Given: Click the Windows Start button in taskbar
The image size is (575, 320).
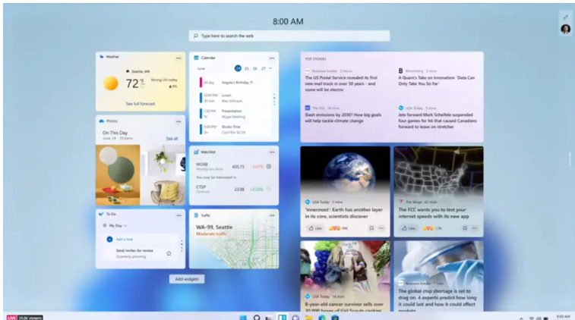Looking at the screenshot, I should tap(243, 316).
